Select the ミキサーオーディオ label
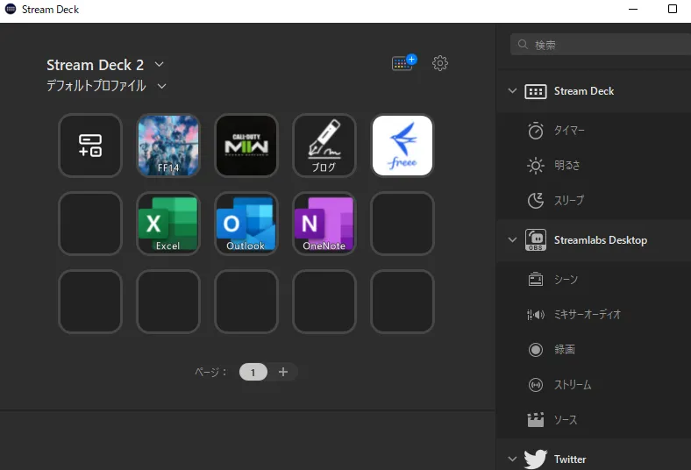Image resolution: width=691 pixels, height=470 pixels. click(x=588, y=315)
